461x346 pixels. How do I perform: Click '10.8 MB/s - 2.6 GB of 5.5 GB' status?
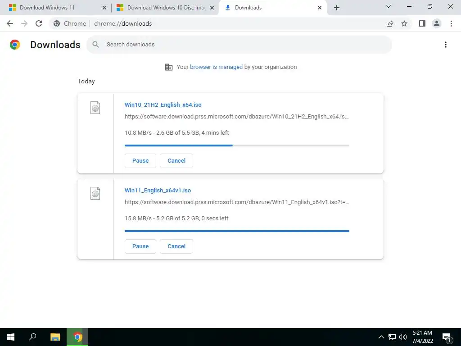(176, 133)
